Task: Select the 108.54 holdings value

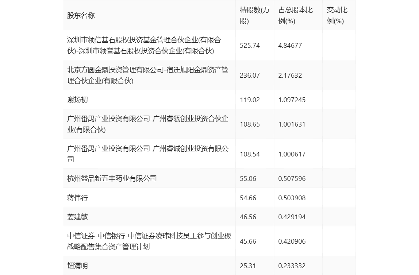Action: coord(250,154)
